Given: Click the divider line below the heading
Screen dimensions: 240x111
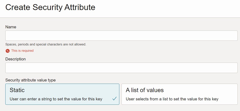Looking at the screenshot, I should (x=120, y=18).
